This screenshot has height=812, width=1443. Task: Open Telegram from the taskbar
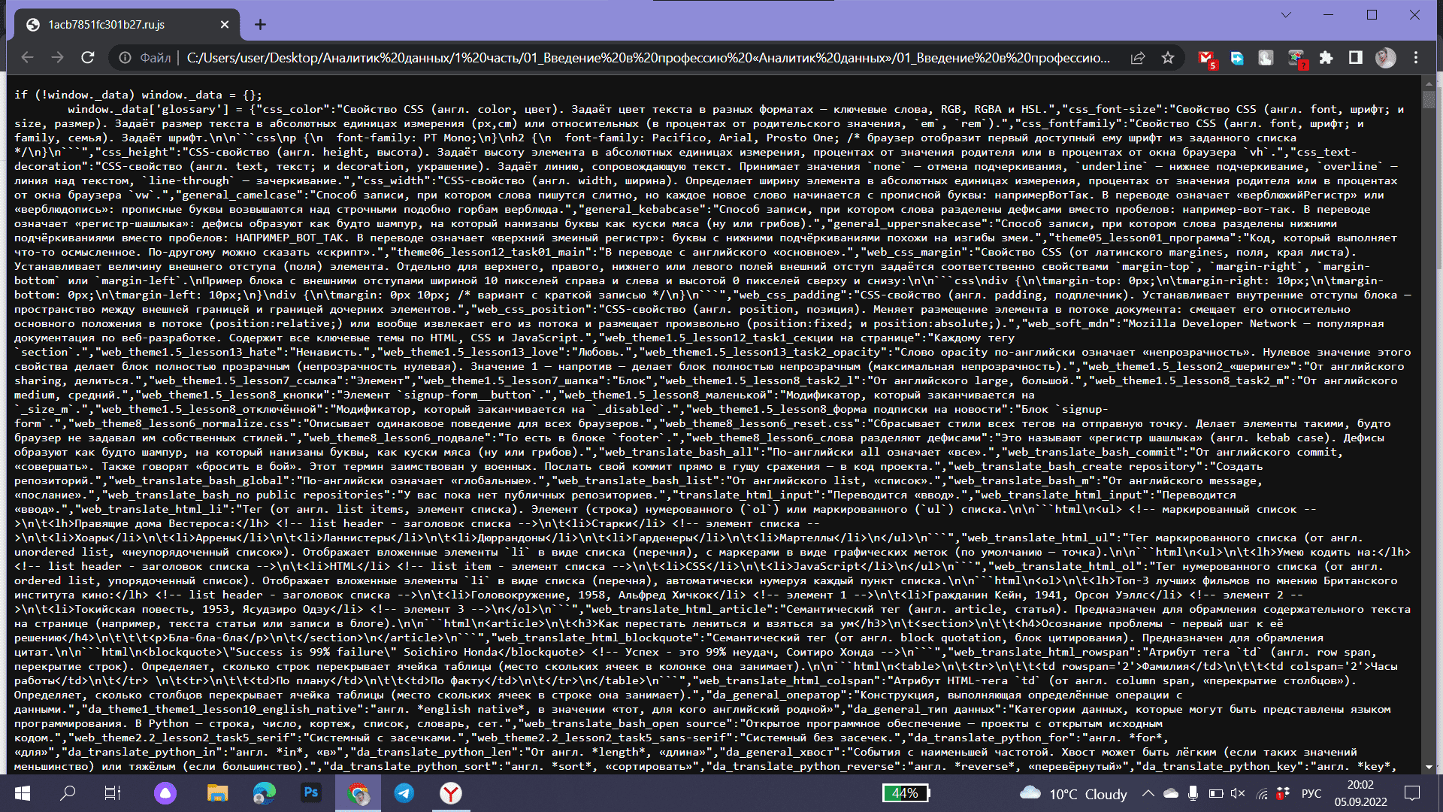tap(404, 793)
